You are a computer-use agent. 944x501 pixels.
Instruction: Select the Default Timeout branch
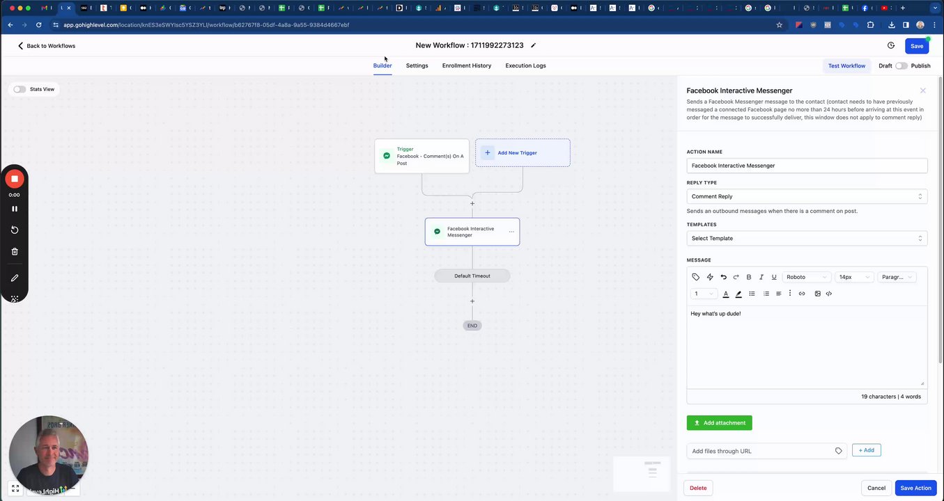tap(472, 276)
